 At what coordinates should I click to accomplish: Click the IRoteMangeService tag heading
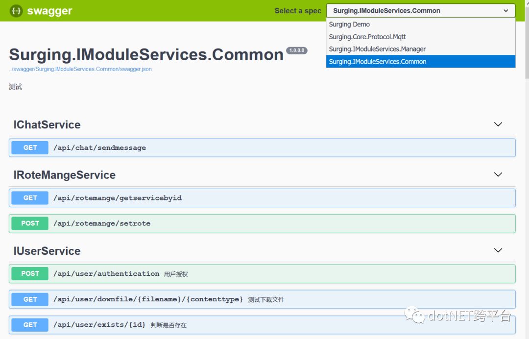tap(65, 175)
